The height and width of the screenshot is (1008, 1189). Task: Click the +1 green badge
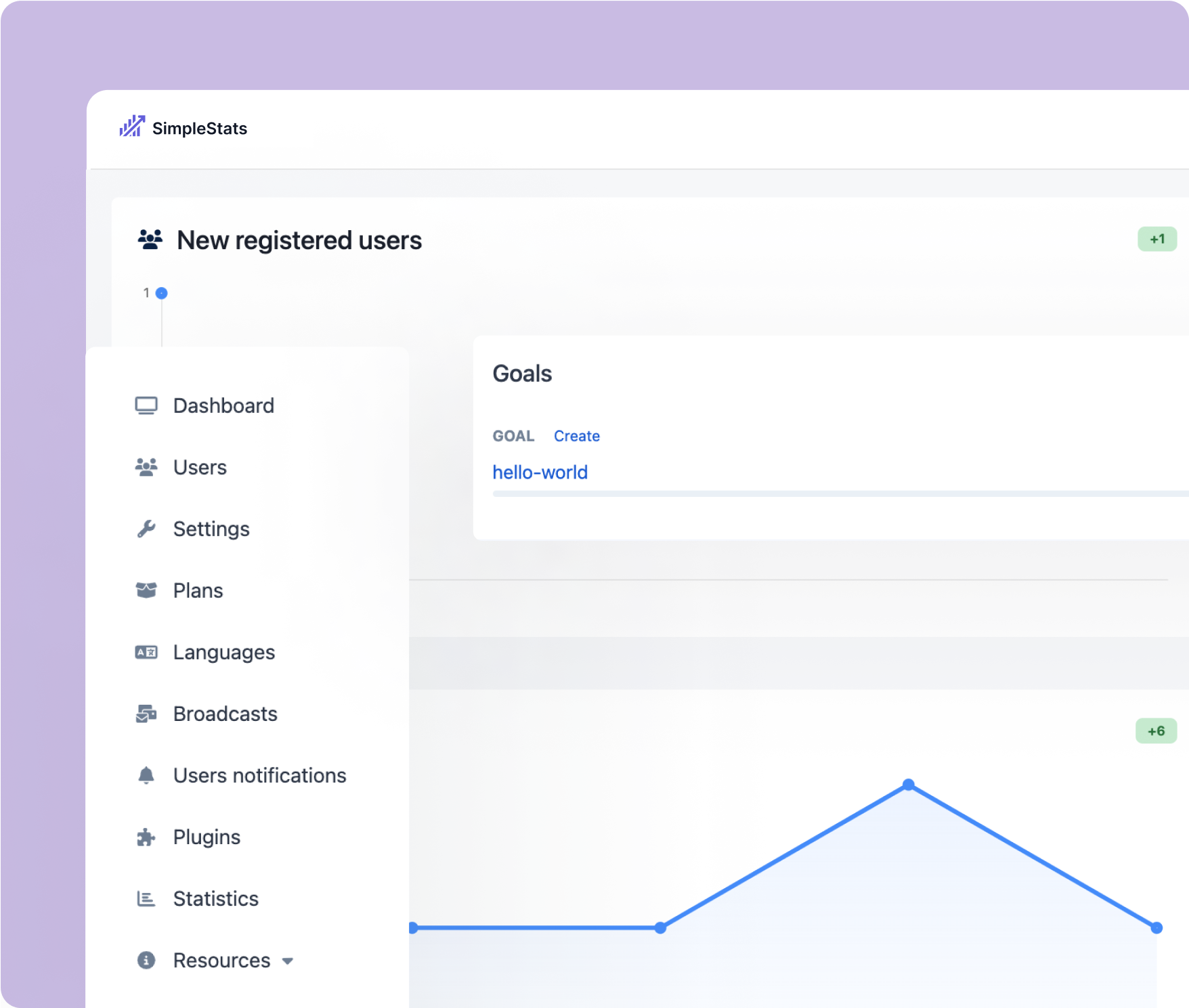point(1157,239)
